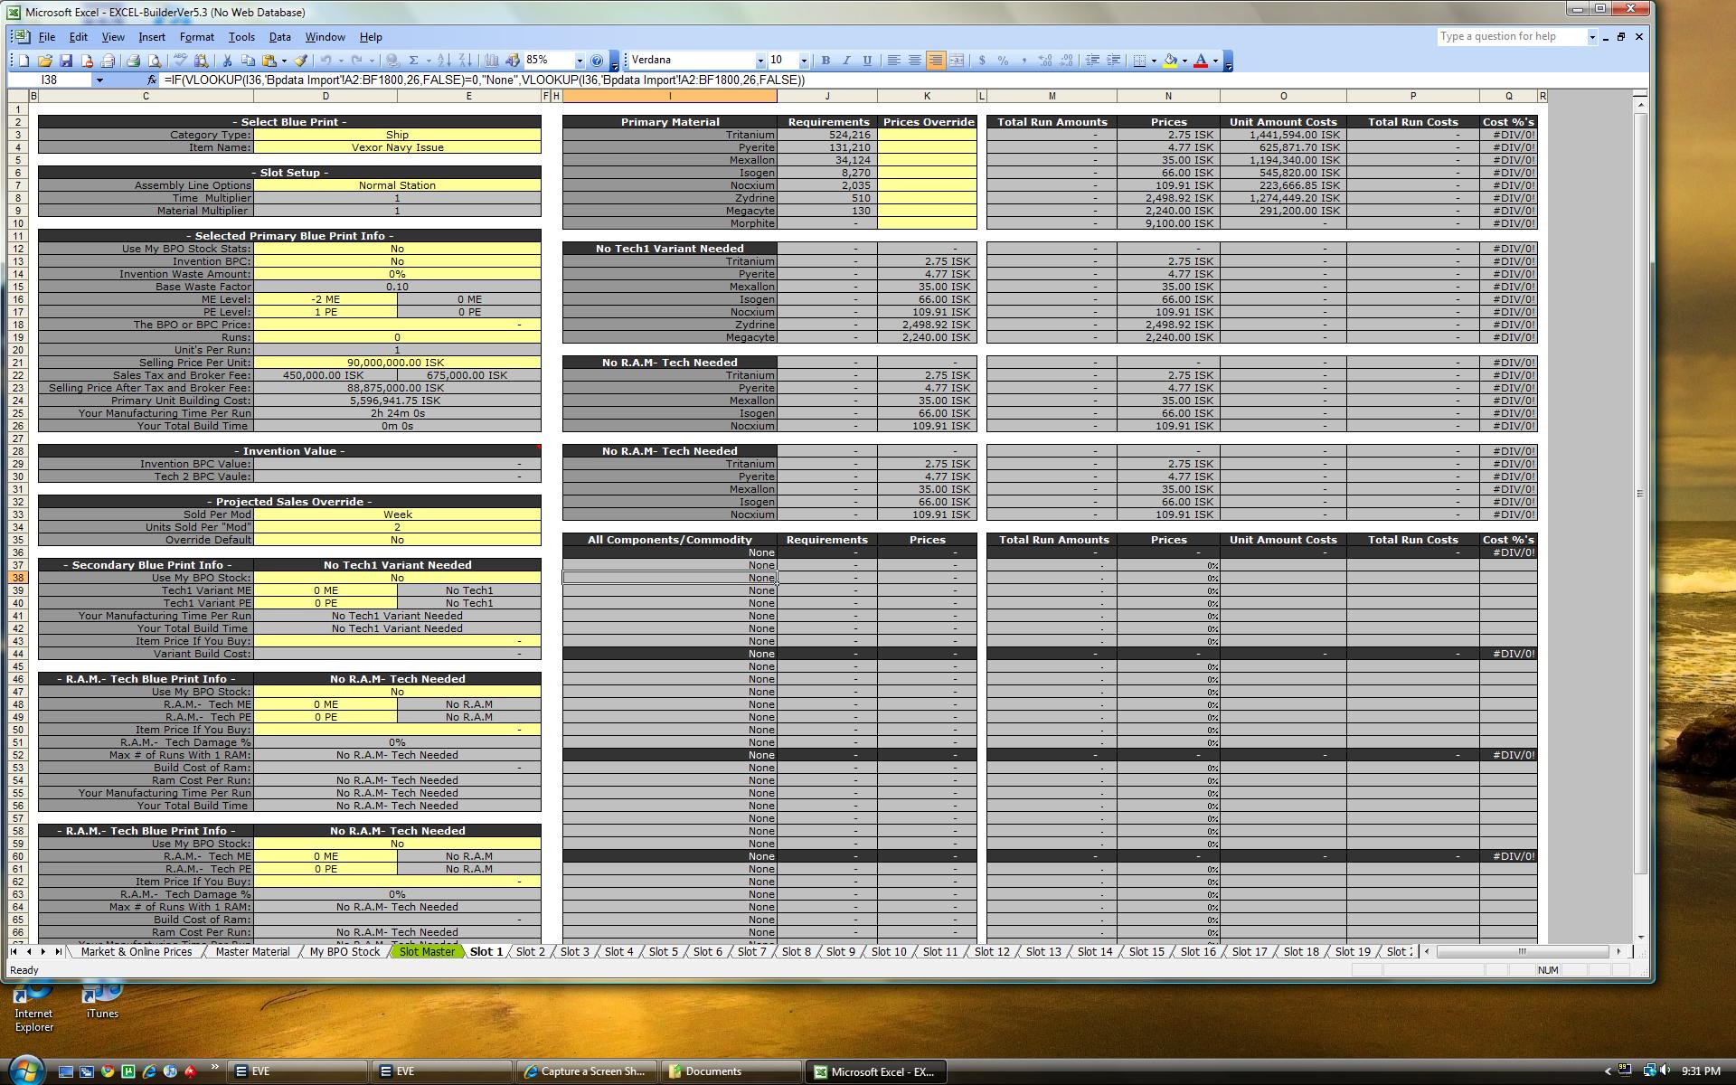Toggle Italic formatting

tap(846, 61)
